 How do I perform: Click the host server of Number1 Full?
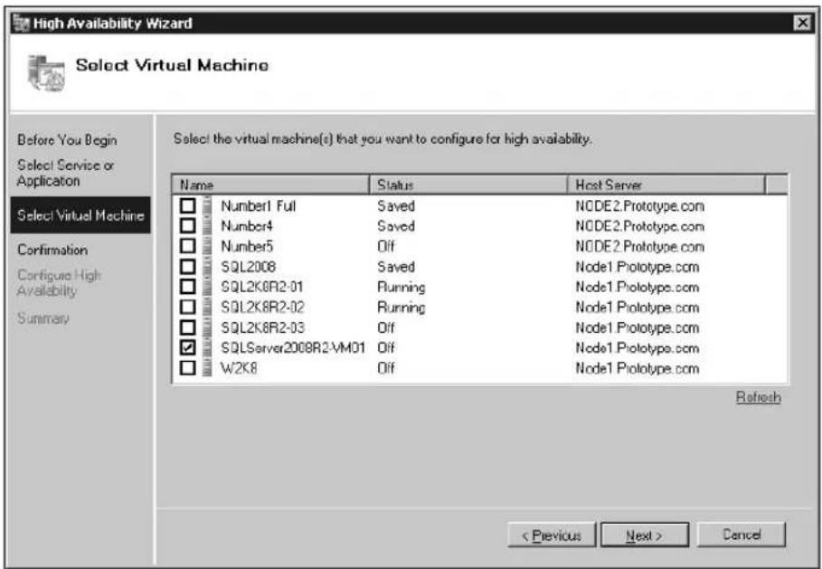pyautogui.click(x=639, y=205)
